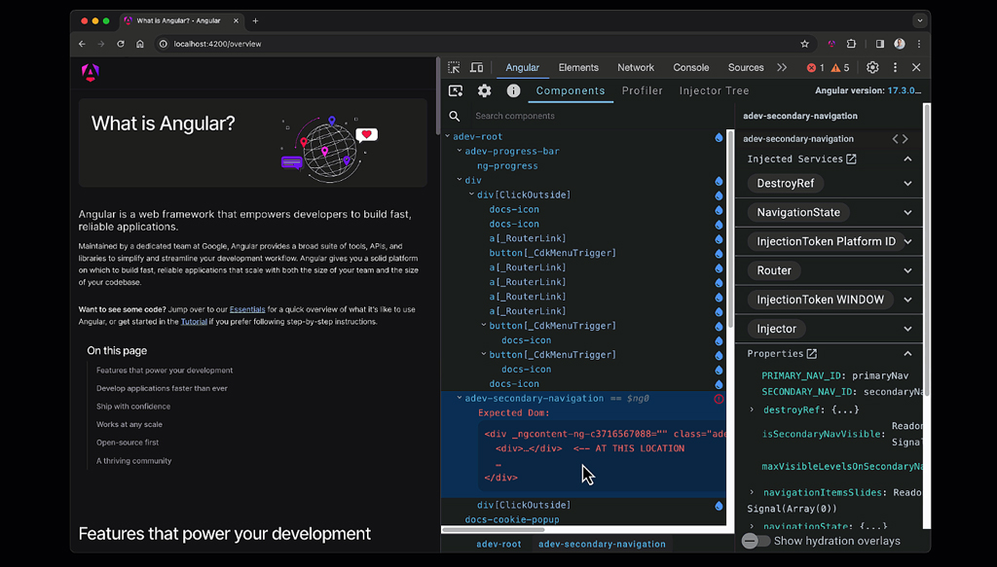997x567 pixels.
Task: Select the Components tab
Action: coord(571,90)
